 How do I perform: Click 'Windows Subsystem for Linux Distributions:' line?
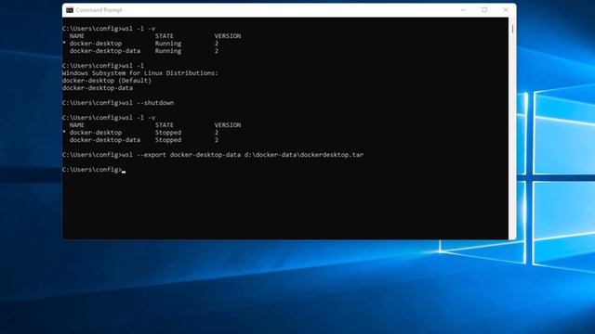pos(140,73)
